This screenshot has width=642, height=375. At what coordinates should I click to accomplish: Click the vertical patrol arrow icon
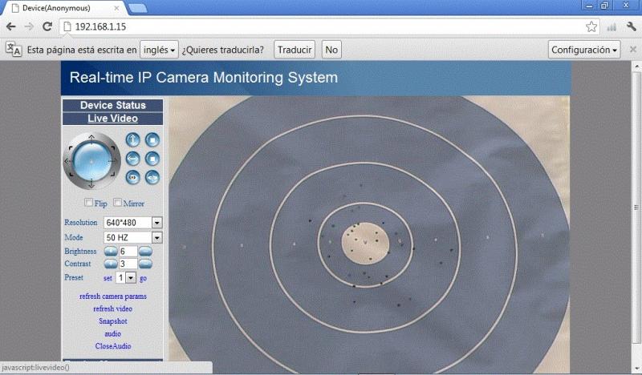pos(133,140)
